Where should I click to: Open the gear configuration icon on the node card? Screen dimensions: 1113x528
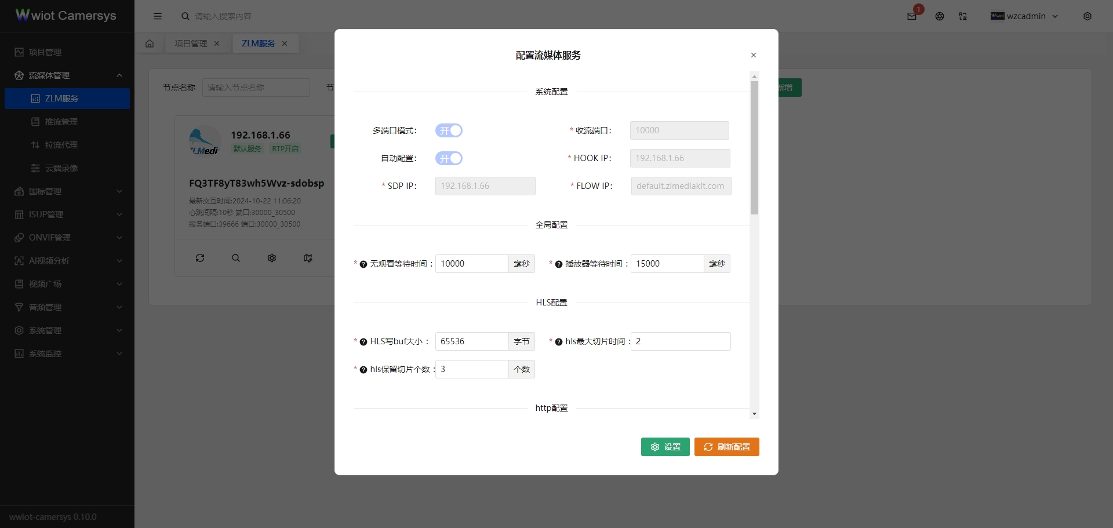click(271, 258)
